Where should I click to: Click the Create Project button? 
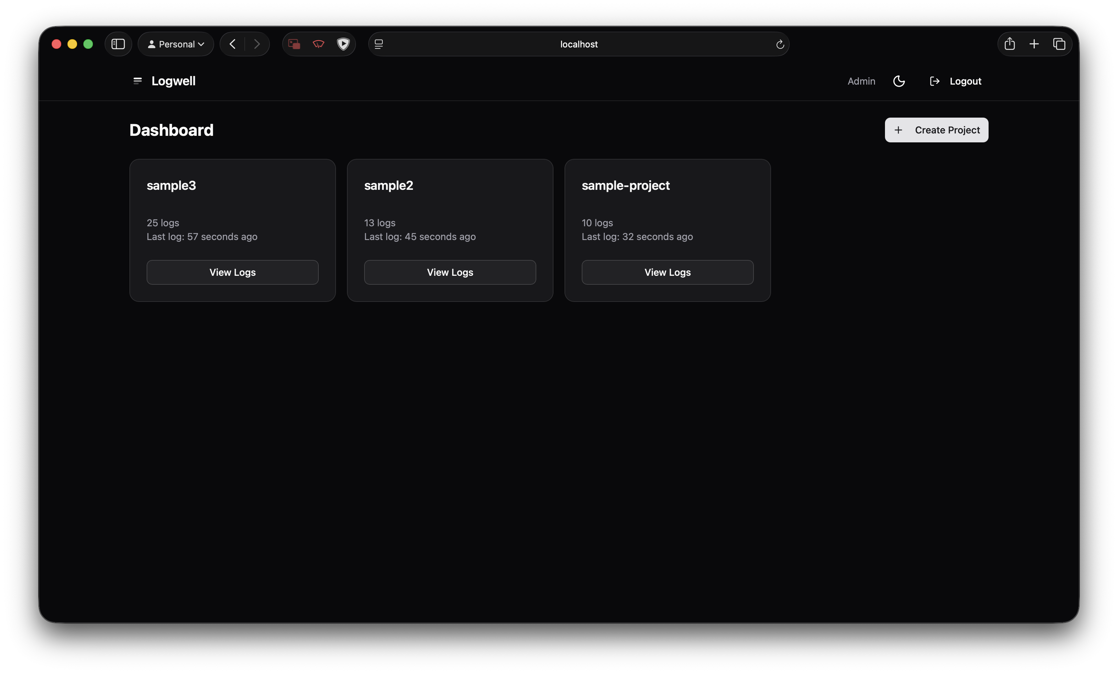point(936,130)
